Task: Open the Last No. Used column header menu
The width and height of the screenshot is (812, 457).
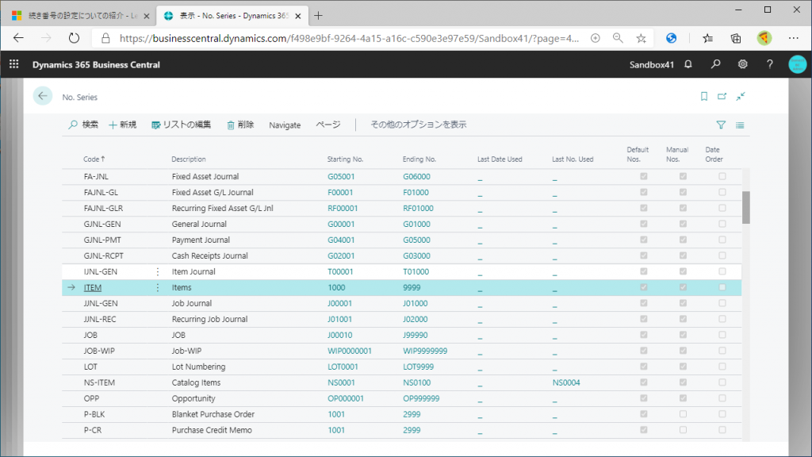Action: (573, 159)
